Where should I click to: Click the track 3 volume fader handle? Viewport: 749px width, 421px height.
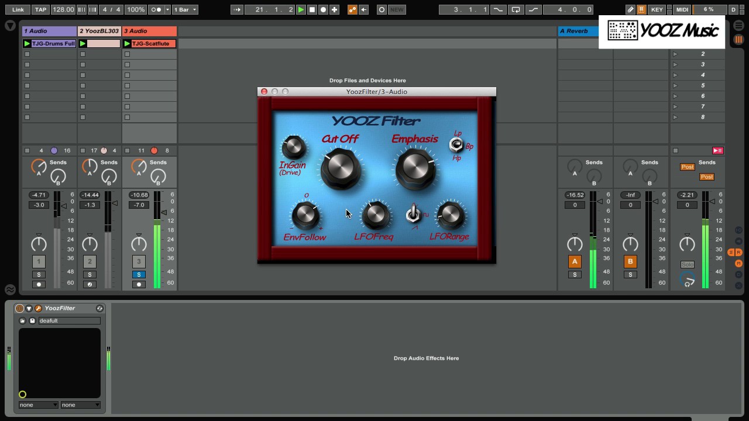click(164, 212)
